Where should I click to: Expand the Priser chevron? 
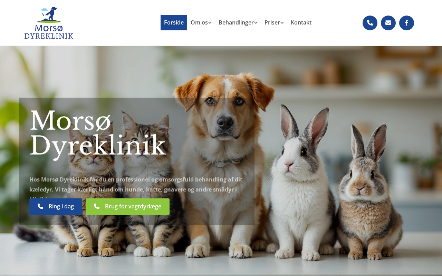282,23
